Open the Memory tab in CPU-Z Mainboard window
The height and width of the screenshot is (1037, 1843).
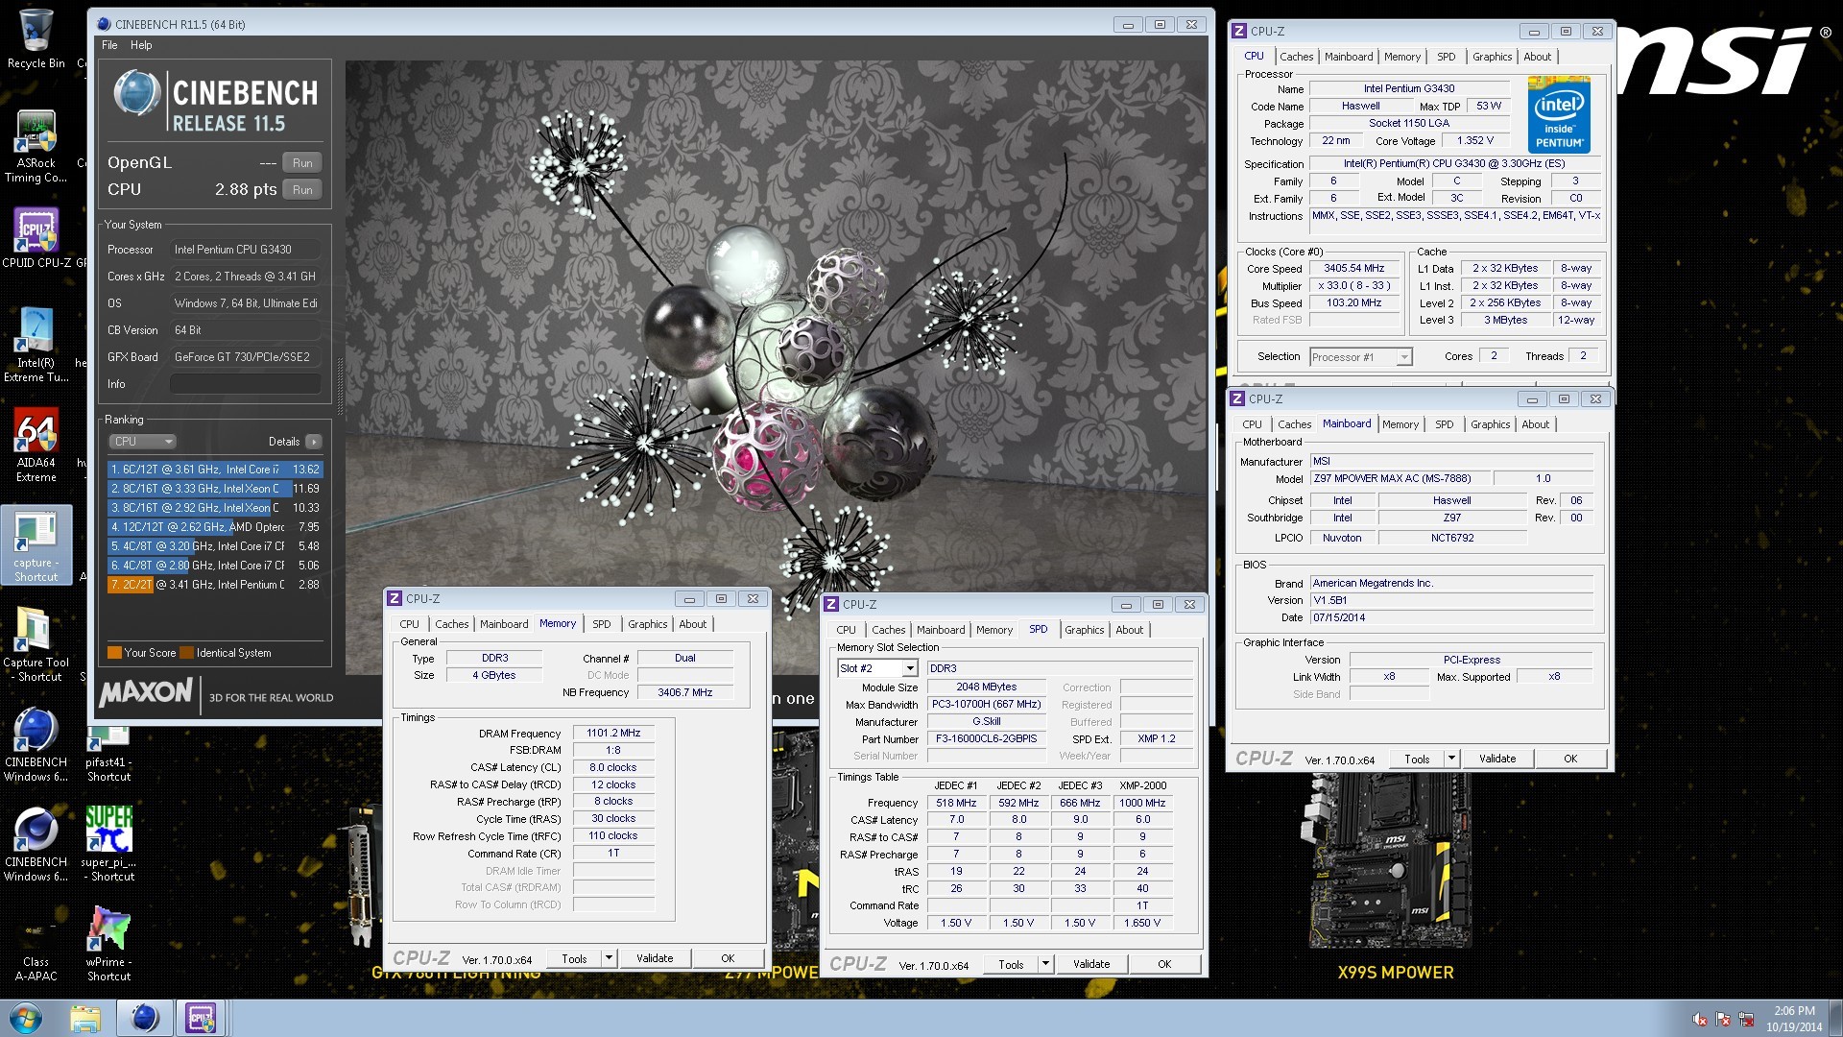tap(1400, 424)
